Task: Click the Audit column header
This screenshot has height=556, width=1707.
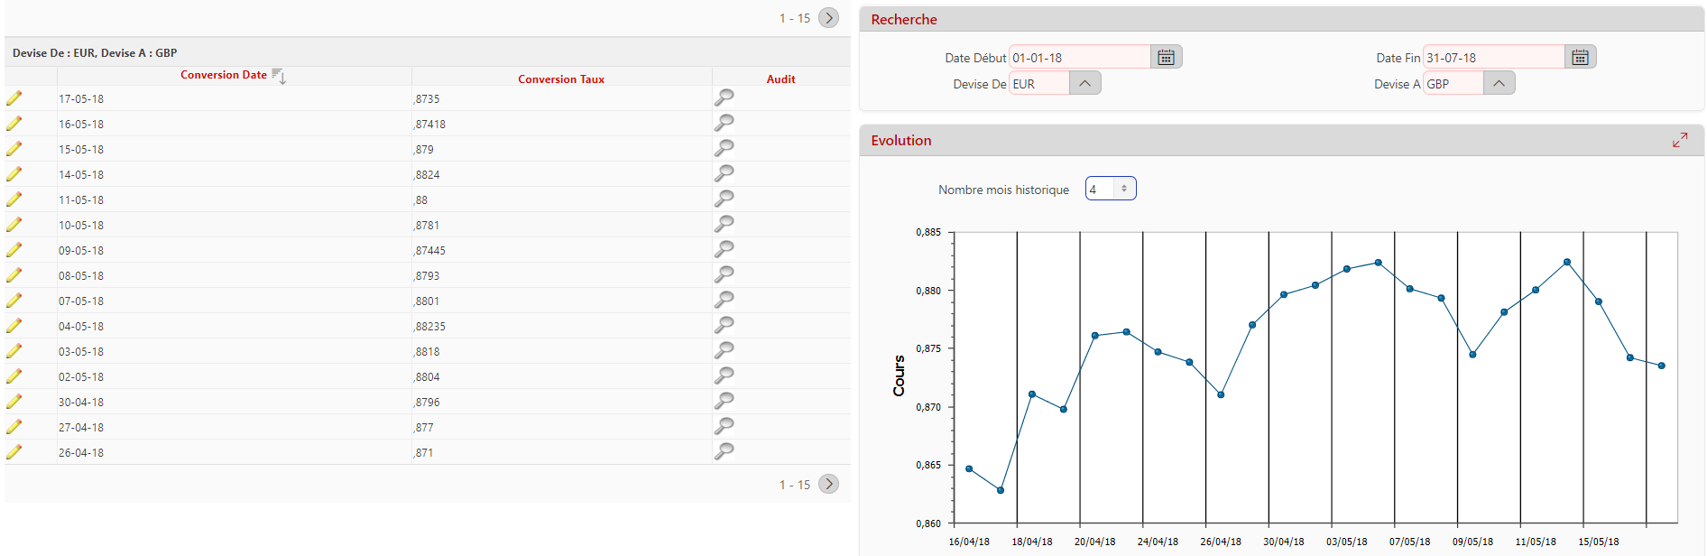Action: (x=780, y=79)
